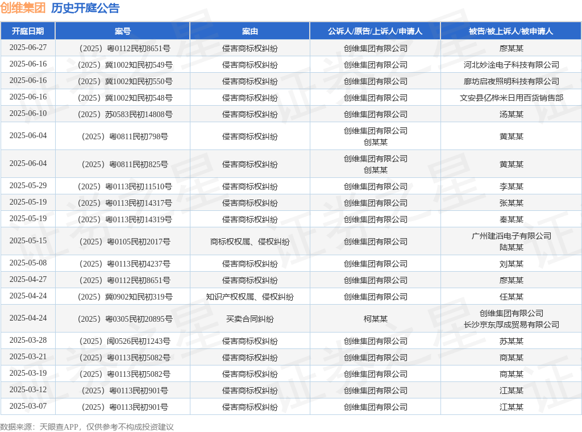Click defendant 文安县亿桦米日用百货销售部
The width and height of the screenshot is (582, 432).
click(x=511, y=98)
